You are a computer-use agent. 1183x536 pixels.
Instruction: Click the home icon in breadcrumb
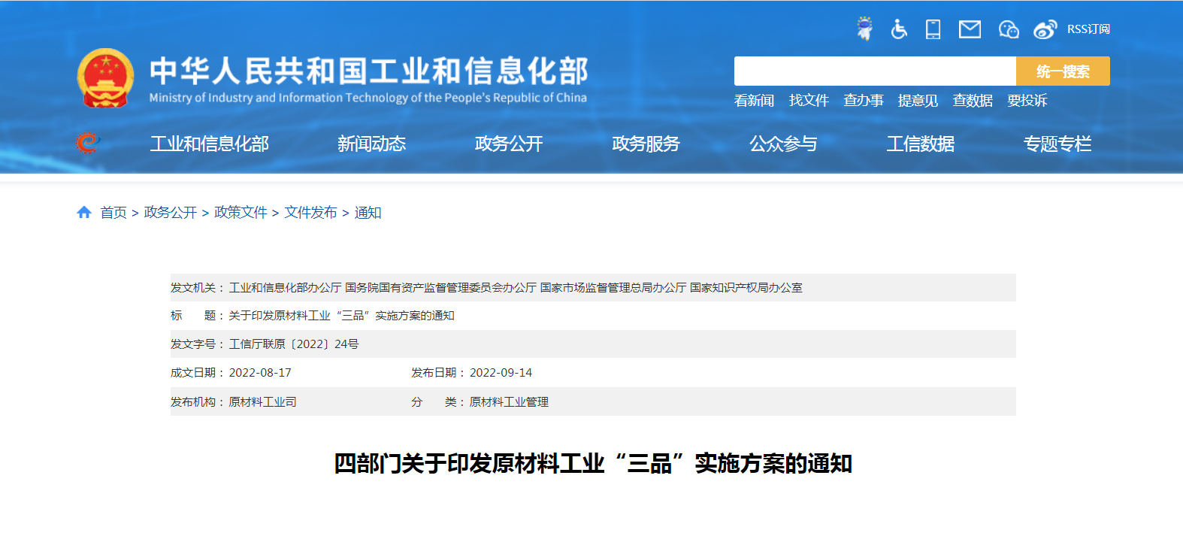pos(84,213)
